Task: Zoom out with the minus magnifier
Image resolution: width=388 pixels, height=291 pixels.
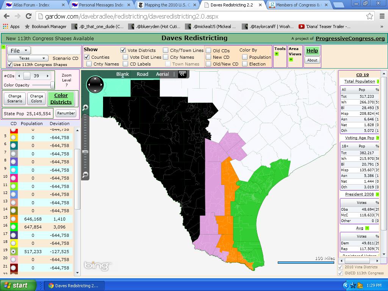Action: [x=85, y=174]
